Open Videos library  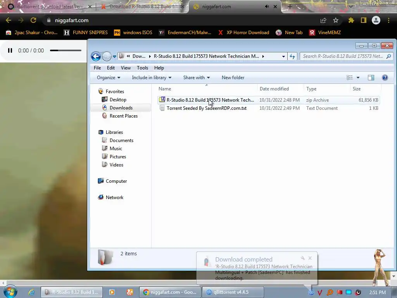116,165
